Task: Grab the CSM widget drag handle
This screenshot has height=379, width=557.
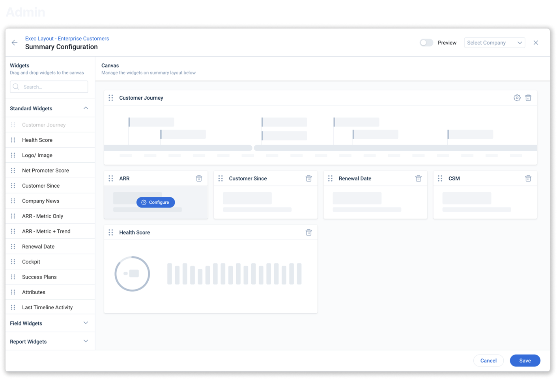Action: point(440,178)
